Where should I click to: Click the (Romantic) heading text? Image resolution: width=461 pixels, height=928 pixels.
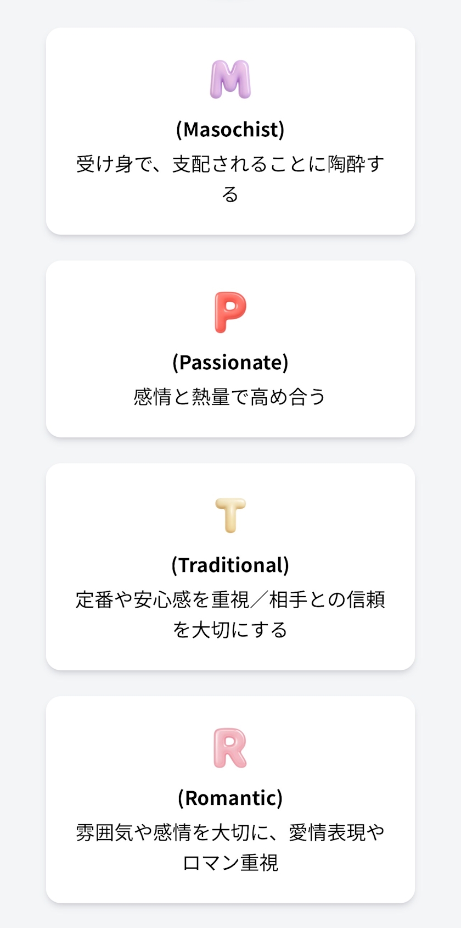[231, 798]
